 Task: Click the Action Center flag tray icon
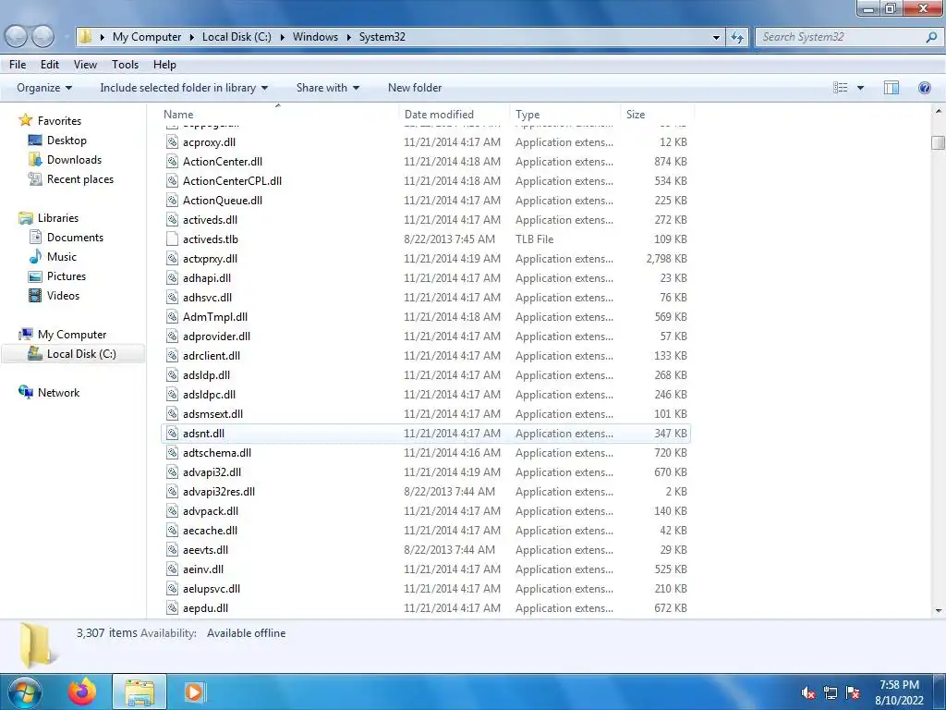(x=853, y=692)
